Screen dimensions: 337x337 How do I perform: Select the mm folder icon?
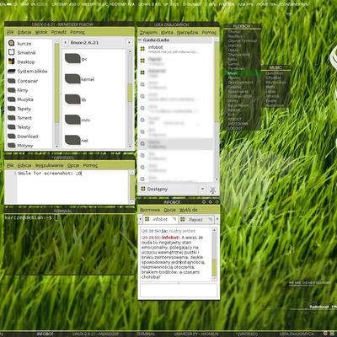coord(72,120)
